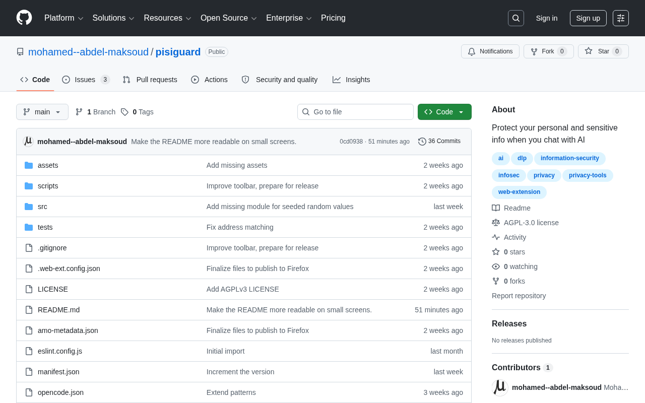
Task: View the 36 Commits history
Action: click(439, 142)
